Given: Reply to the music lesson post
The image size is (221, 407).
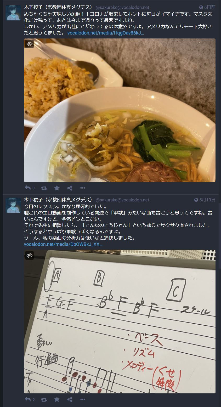Looking at the screenshot, I should (28, 399).
